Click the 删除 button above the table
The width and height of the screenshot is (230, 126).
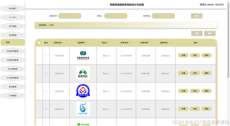tap(210, 34)
